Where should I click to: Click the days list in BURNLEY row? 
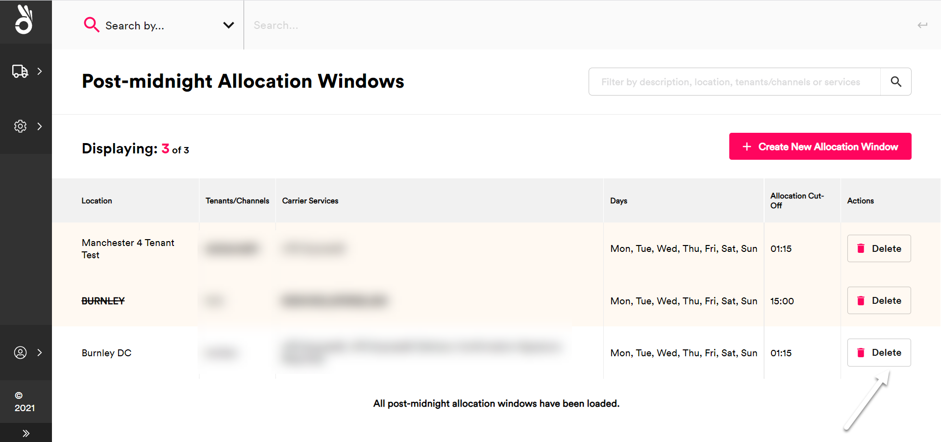tap(684, 301)
